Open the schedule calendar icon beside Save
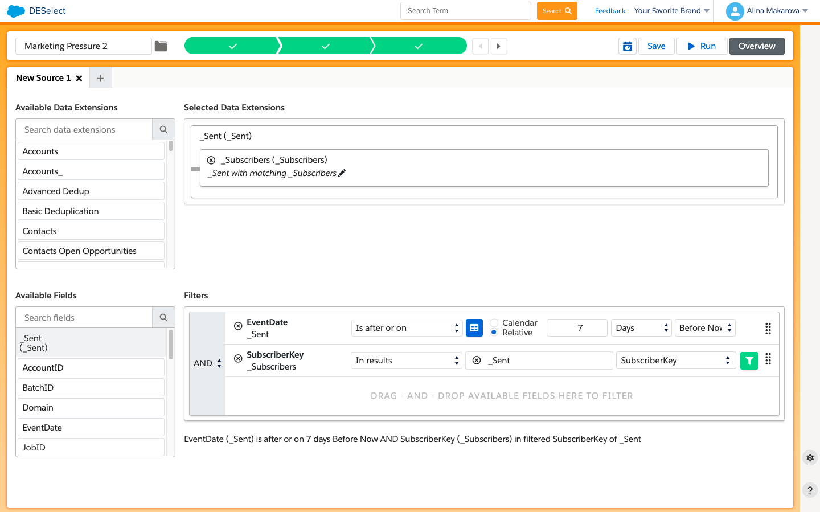The width and height of the screenshot is (820, 512). click(x=627, y=46)
